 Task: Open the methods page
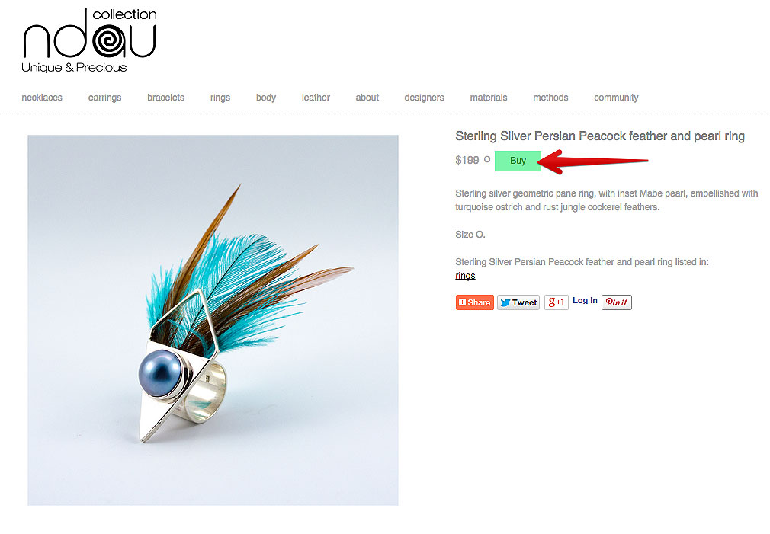pos(550,98)
